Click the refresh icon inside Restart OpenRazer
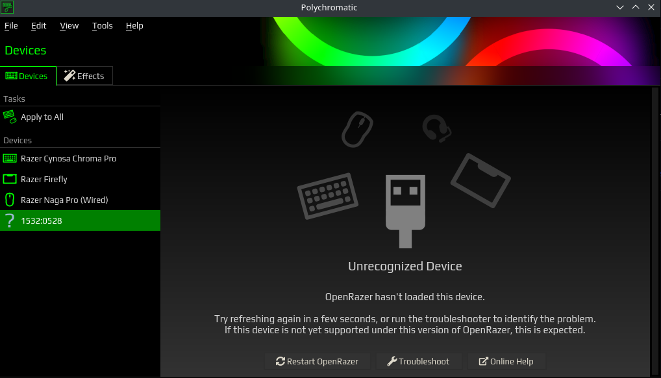This screenshot has width=661, height=378. tap(279, 361)
